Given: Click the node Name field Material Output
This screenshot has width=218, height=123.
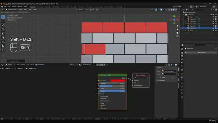Looking at the screenshot, I should point(169,71).
